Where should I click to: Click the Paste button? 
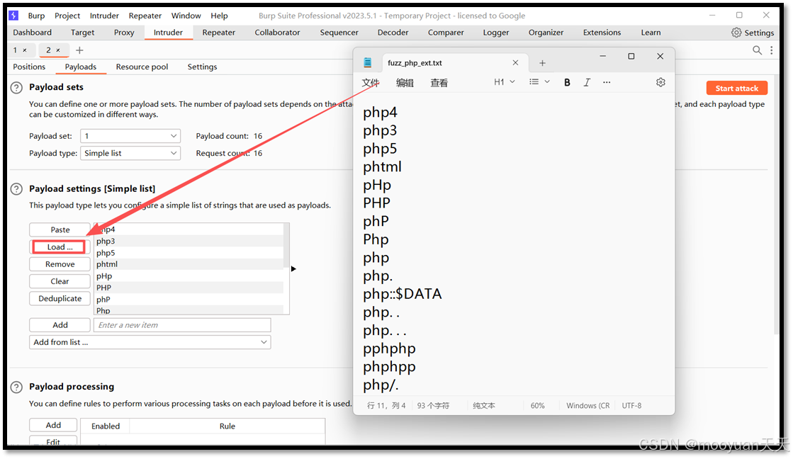click(60, 230)
